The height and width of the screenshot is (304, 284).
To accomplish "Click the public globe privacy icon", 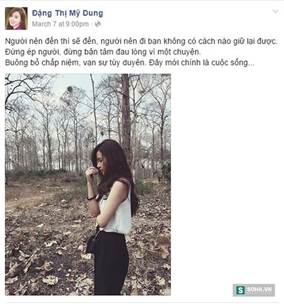I will [x=98, y=24].
